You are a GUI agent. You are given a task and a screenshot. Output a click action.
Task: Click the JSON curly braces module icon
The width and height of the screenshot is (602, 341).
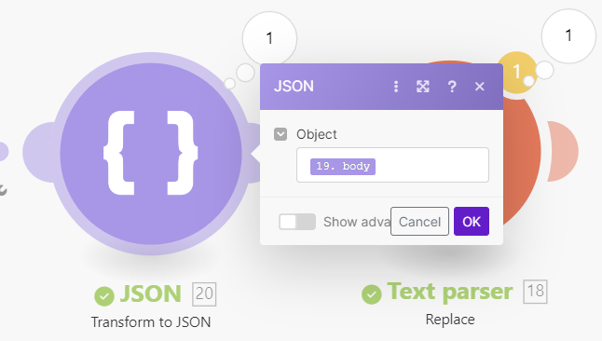[x=151, y=154]
